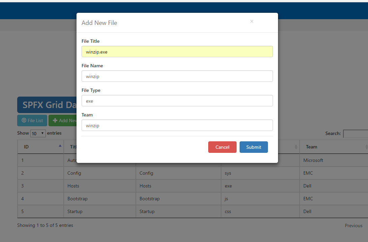Expand the entries-per-page selector arrow
This screenshot has height=242, width=368.
[x=42, y=133]
